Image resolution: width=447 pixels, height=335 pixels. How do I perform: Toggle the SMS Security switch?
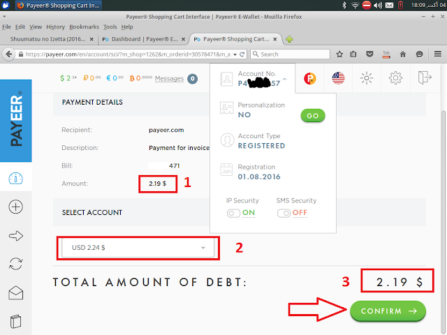(284, 213)
